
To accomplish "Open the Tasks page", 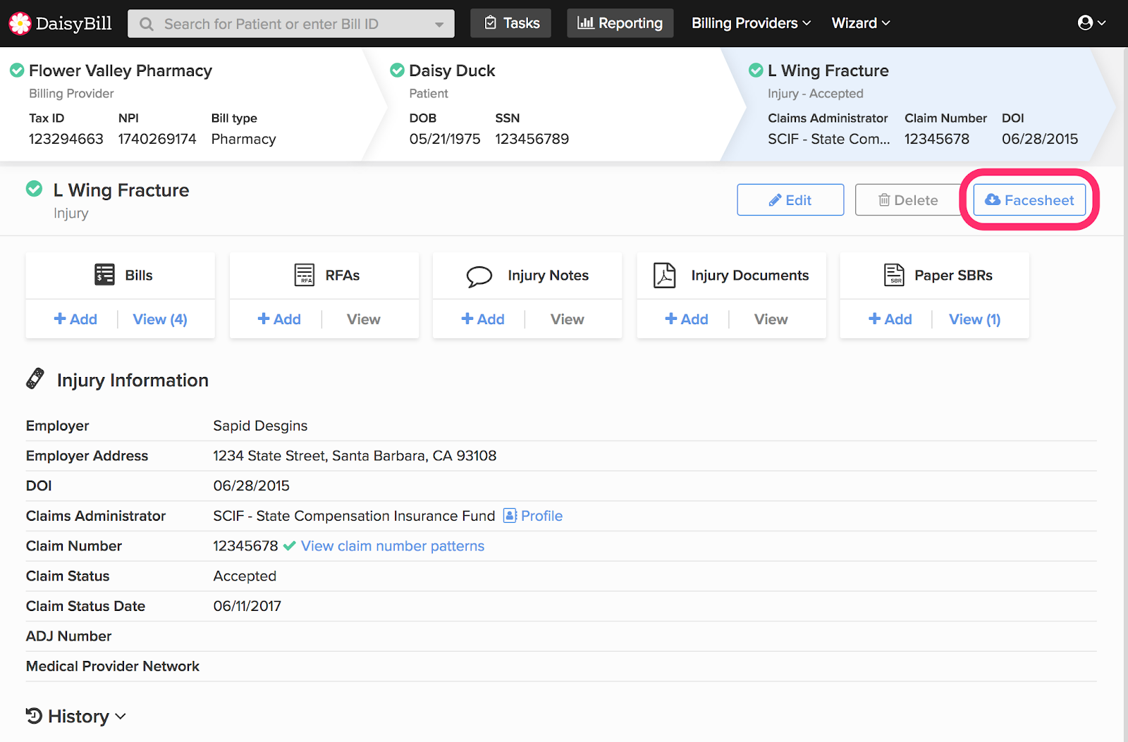I will coord(511,23).
